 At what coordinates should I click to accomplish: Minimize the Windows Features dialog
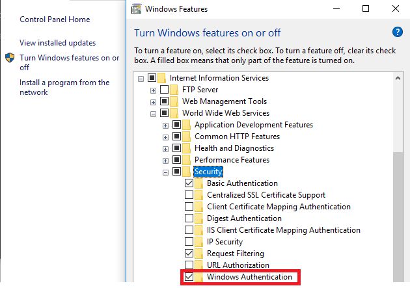[336, 8]
